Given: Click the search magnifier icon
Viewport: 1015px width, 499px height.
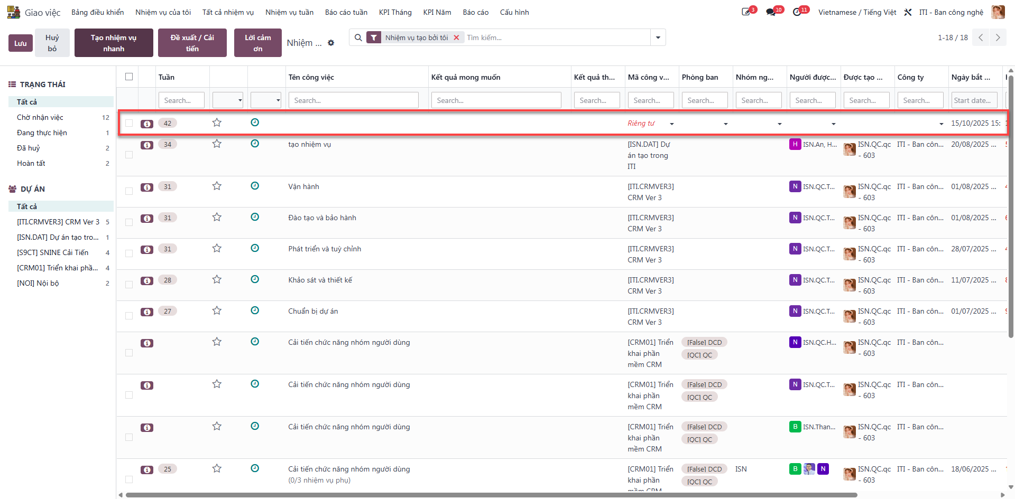Looking at the screenshot, I should pyautogui.click(x=358, y=37).
